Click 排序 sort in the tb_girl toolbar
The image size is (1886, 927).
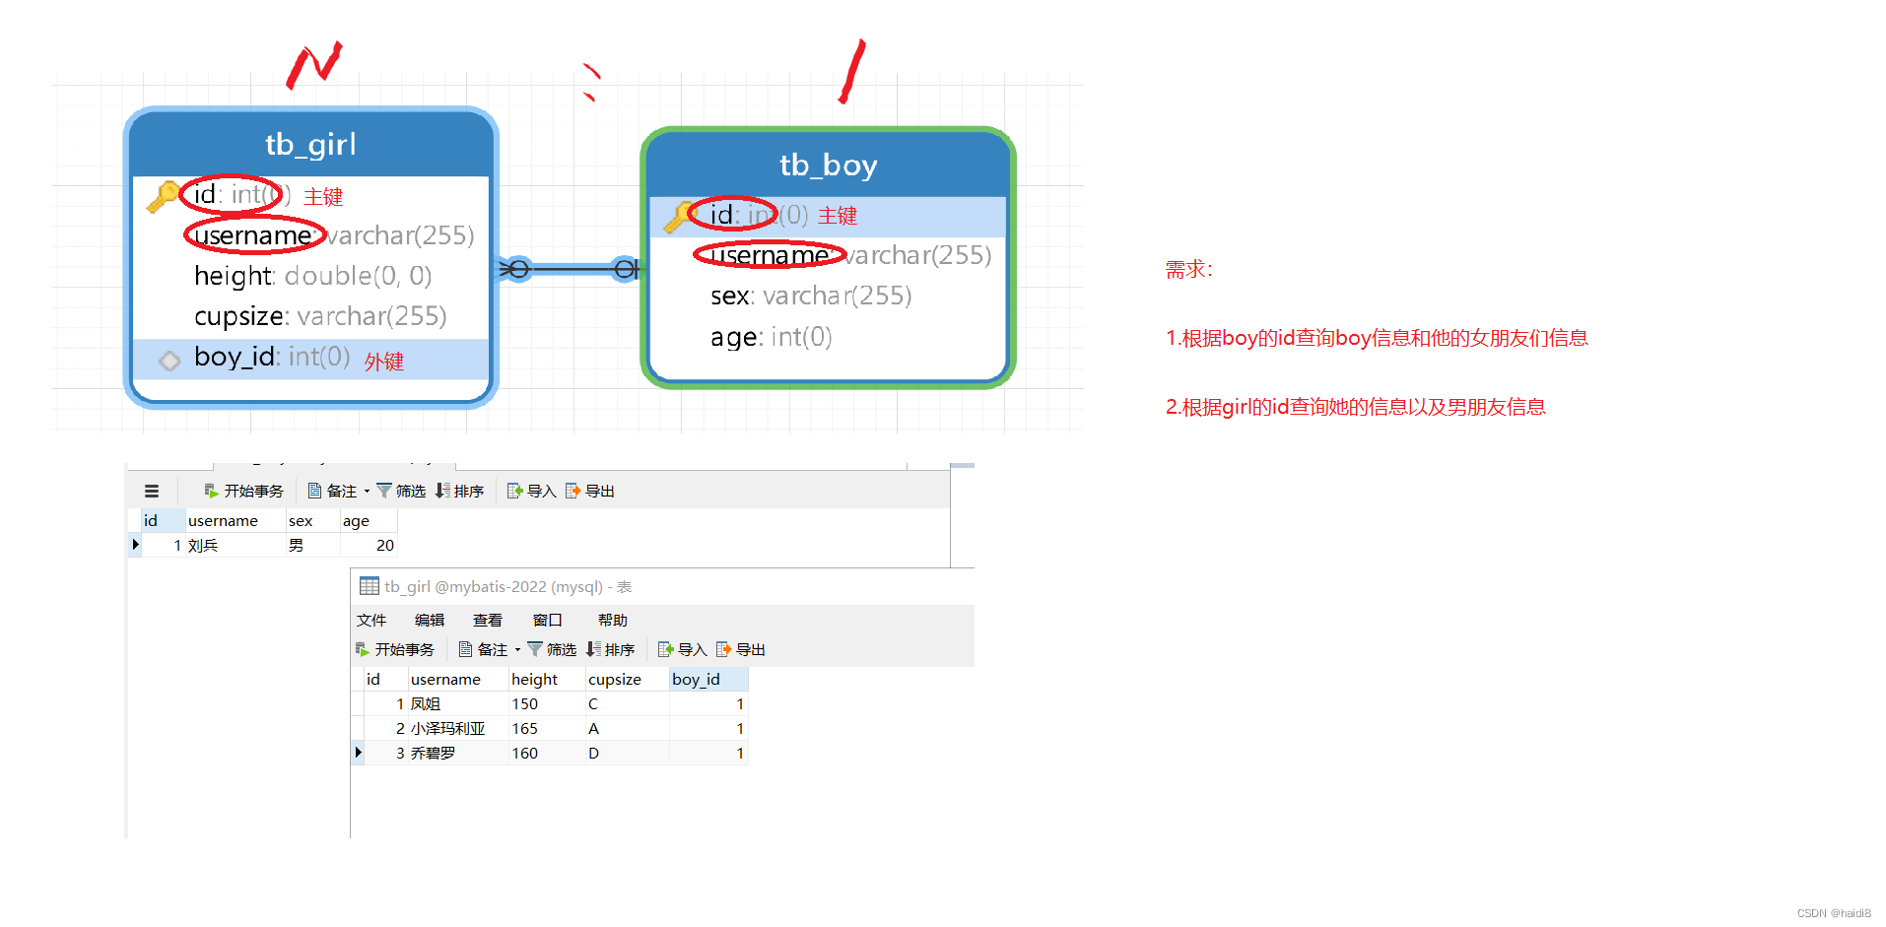[x=610, y=649]
